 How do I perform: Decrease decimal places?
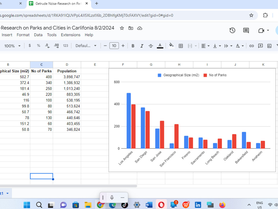point(47,46)
